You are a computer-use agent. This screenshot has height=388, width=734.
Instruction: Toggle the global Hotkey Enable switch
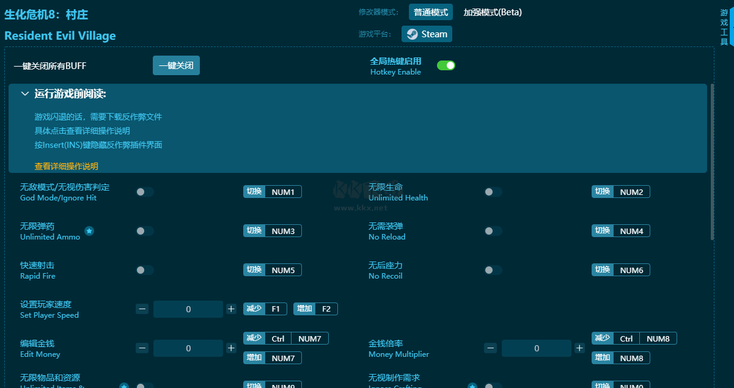(x=446, y=65)
